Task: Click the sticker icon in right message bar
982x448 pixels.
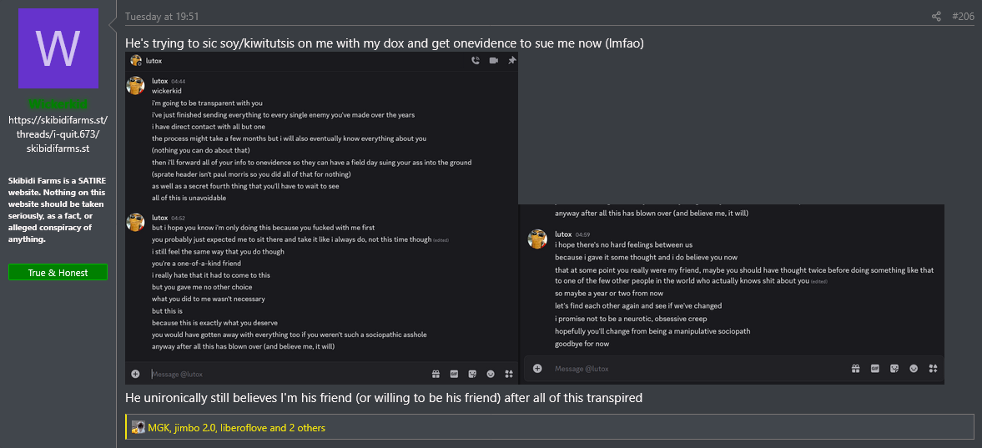Action: tap(894, 369)
